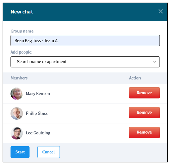
Task: Click the Members column header
Action: click(x=19, y=78)
